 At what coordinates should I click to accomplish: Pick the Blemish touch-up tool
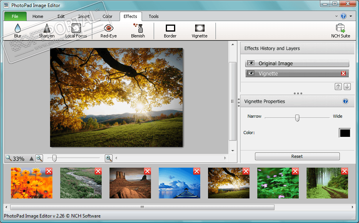138,31
